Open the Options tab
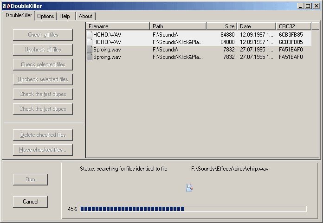The height and width of the screenshot is (223, 323). click(45, 16)
